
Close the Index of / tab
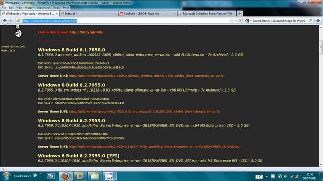click(x=116, y=14)
